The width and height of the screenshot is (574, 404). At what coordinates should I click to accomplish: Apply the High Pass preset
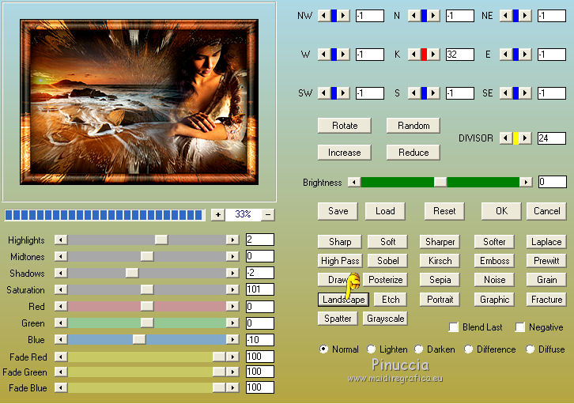(340, 261)
